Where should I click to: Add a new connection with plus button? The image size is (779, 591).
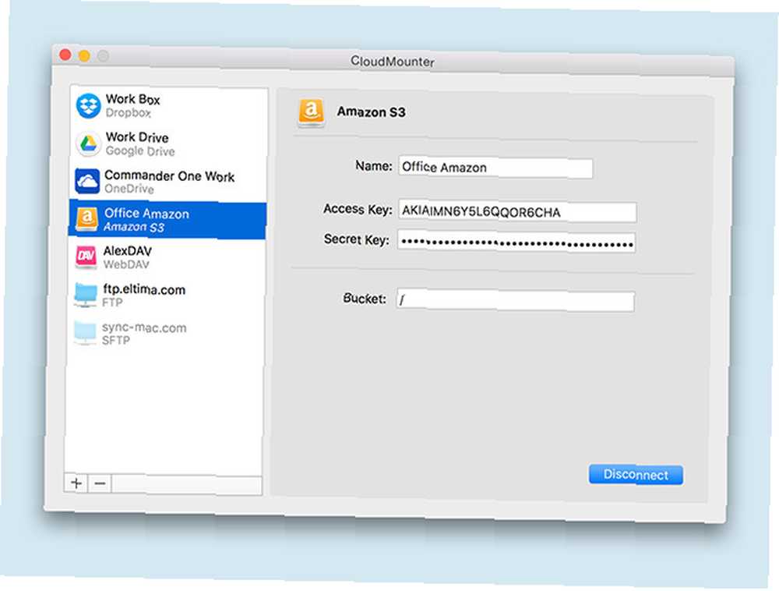pos(76,483)
